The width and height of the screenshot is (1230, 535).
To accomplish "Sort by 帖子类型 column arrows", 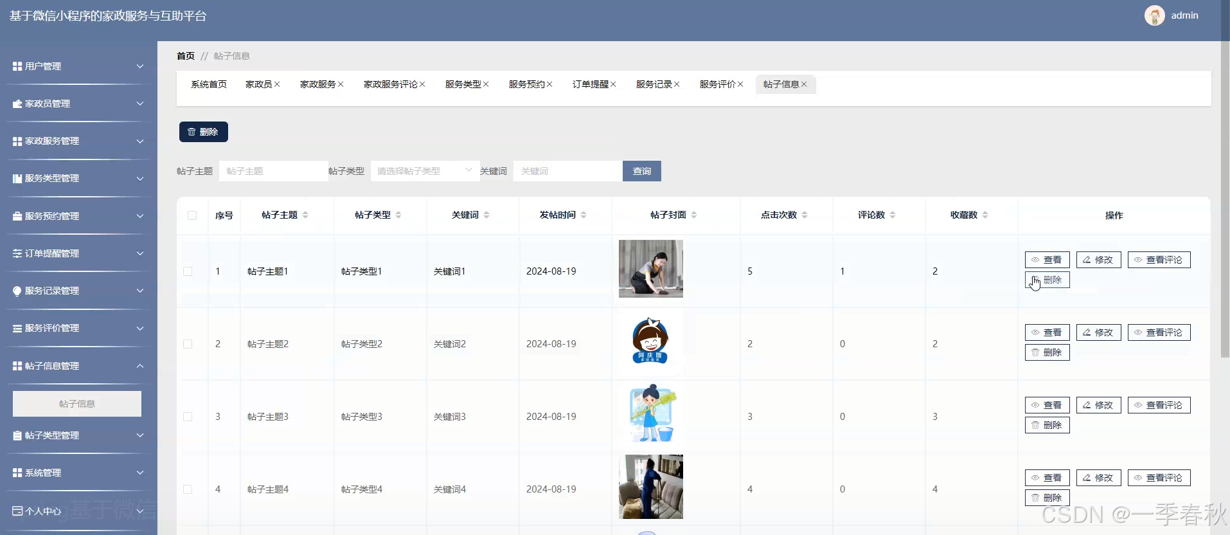I will pos(398,215).
